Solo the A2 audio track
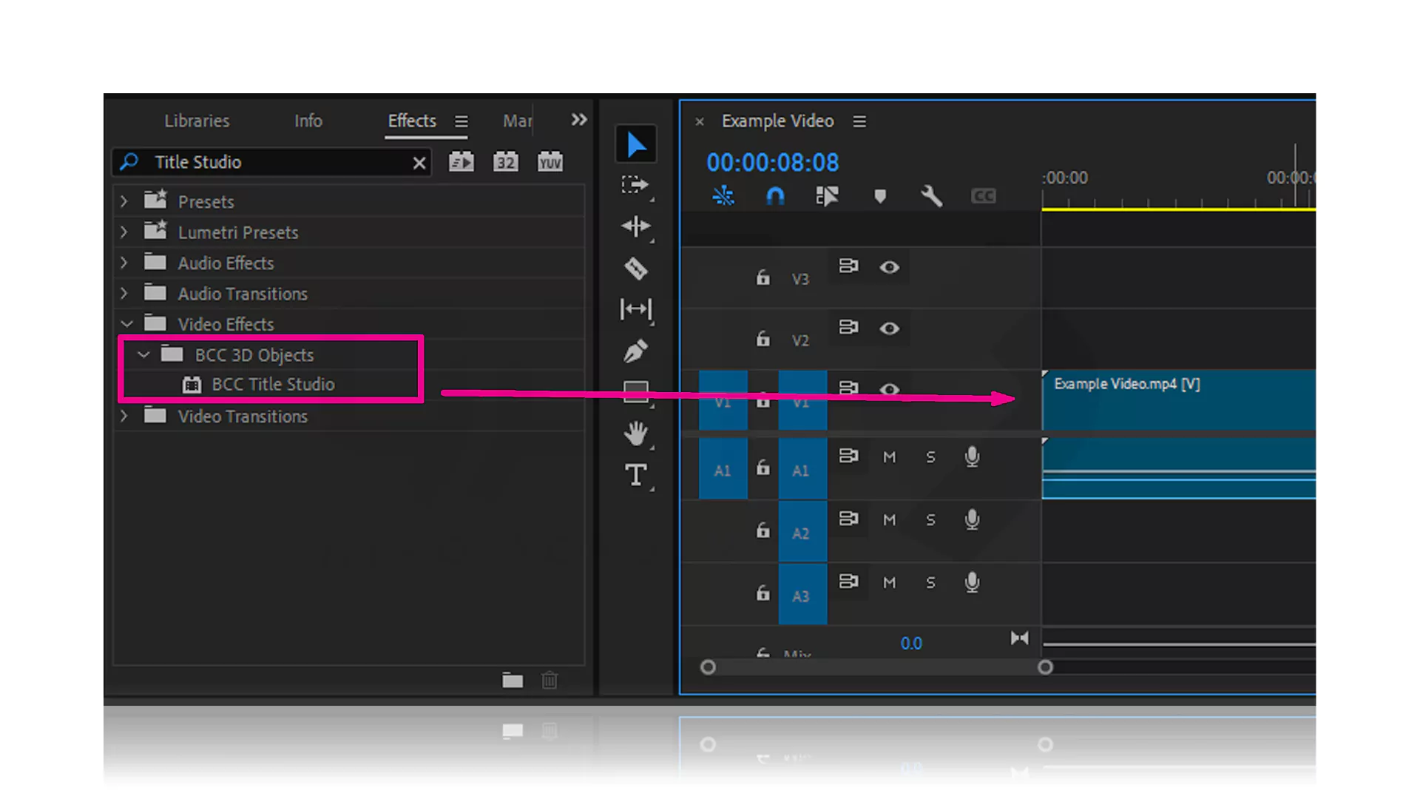Screen dimensions: 1420x799 point(931,520)
